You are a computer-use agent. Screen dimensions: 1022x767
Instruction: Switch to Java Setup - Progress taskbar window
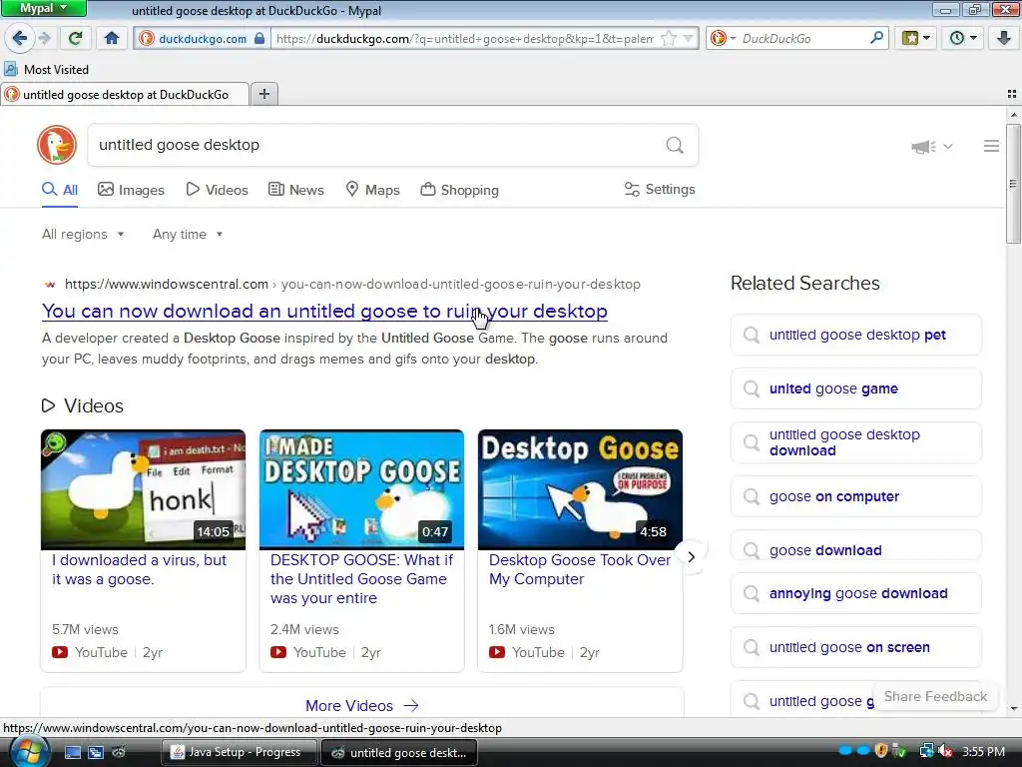[239, 752]
